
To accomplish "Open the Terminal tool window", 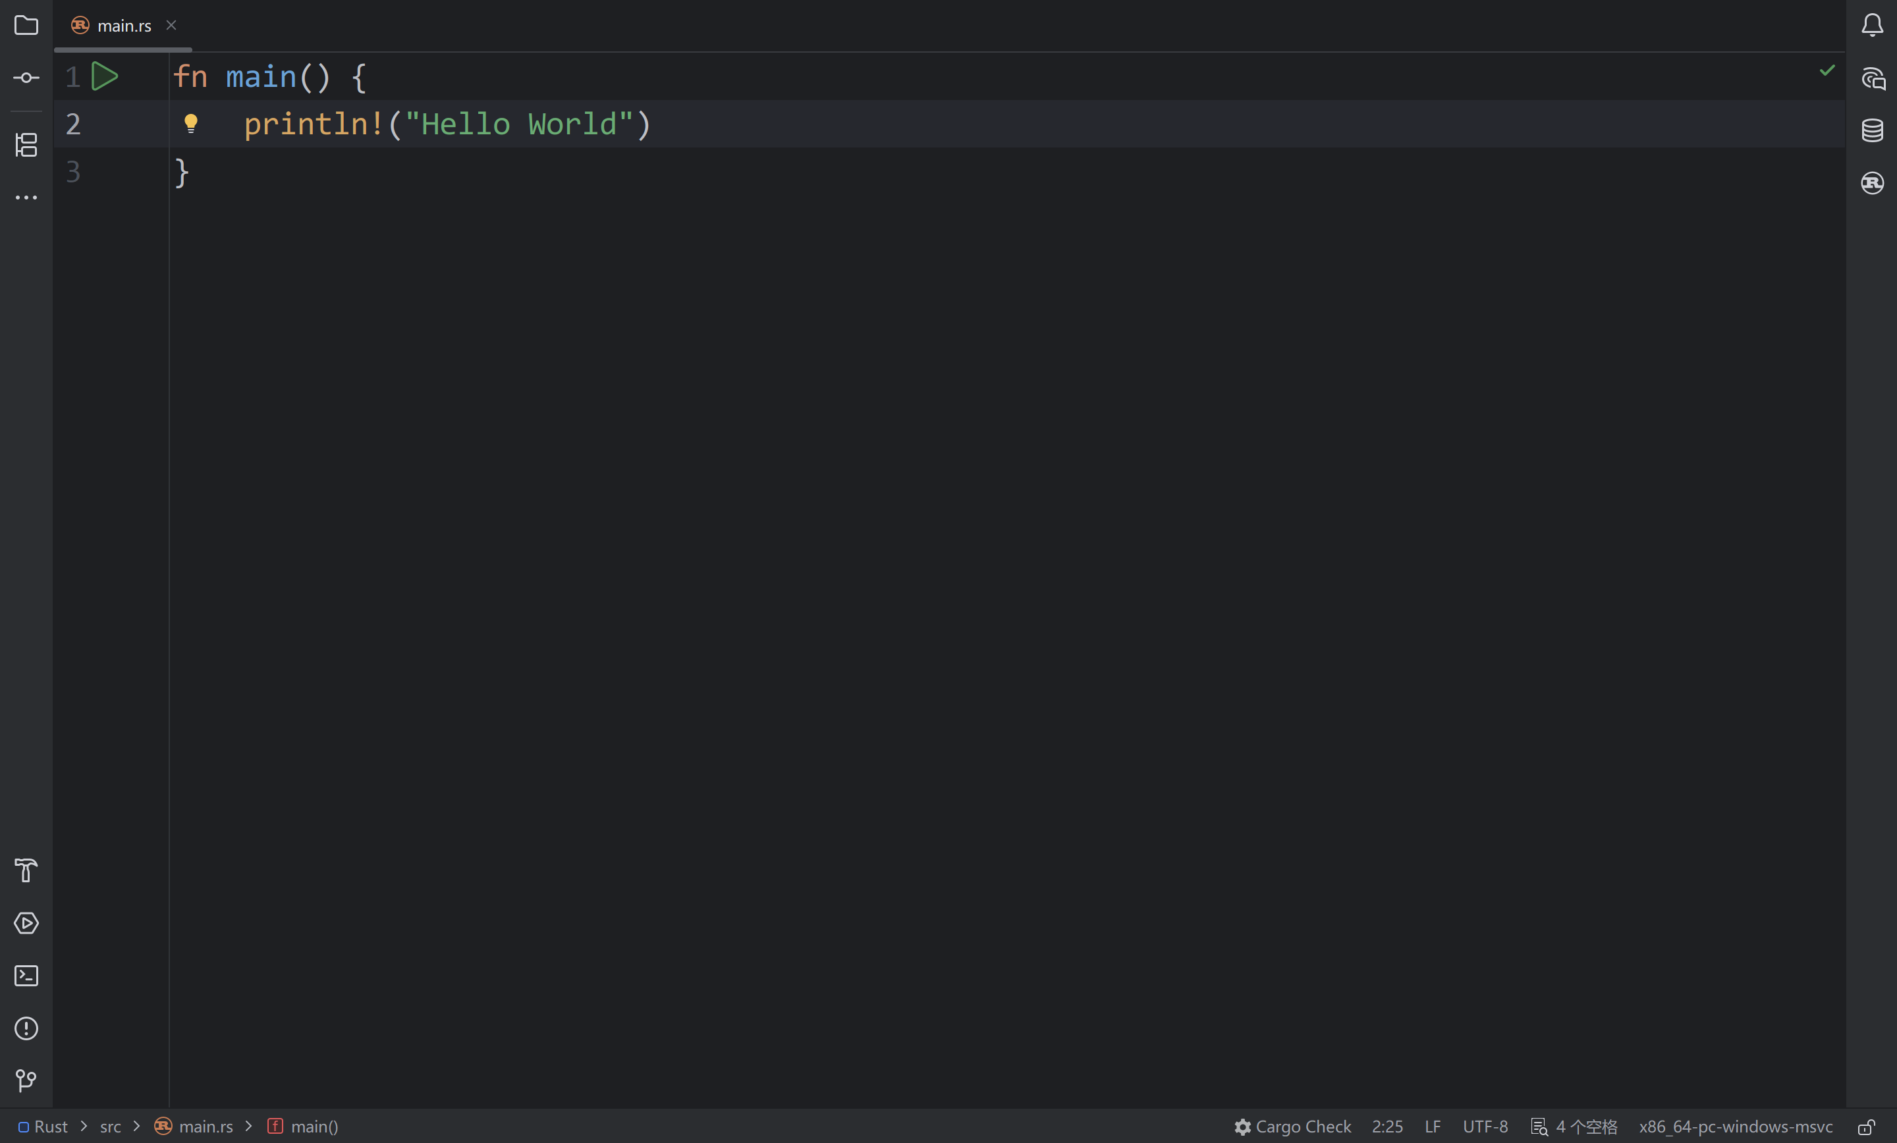I will point(26,976).
